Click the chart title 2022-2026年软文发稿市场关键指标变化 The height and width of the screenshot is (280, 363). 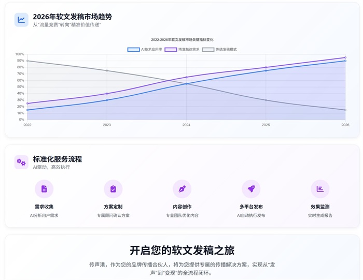[182, 39]
